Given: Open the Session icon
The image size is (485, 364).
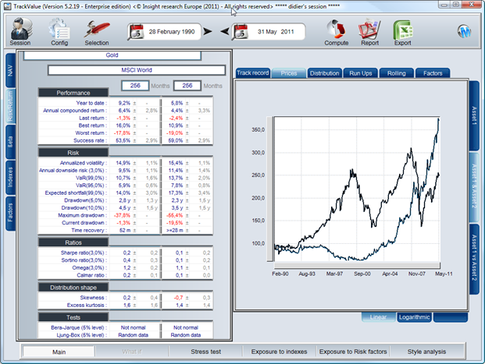Looking at the screenshot, I should point(20,30).
